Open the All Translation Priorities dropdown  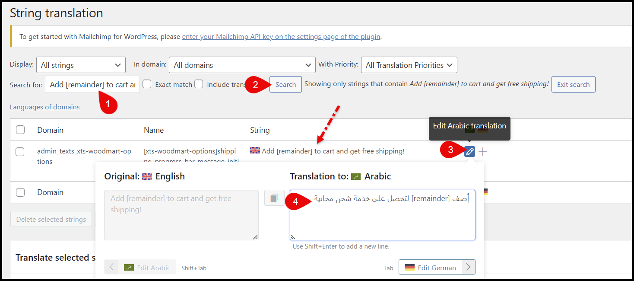coord(409,65)
